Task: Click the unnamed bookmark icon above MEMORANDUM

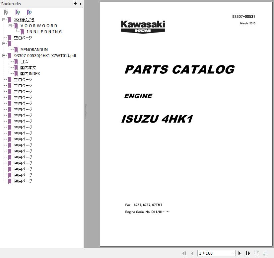Action: point(10,44)
